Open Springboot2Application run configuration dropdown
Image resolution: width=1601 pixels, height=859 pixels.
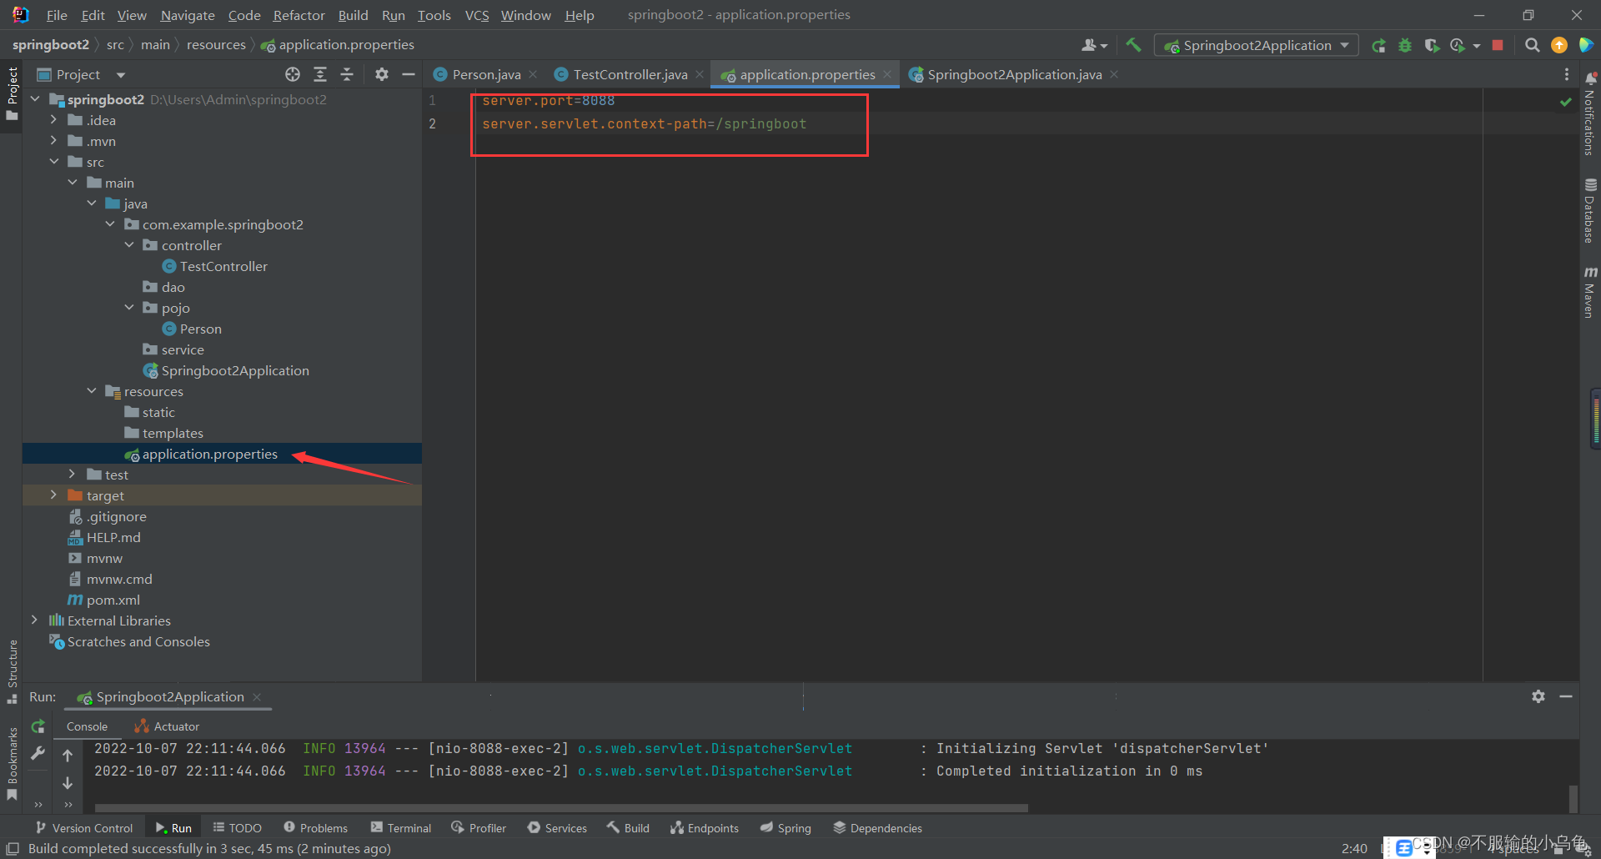pyautogui.click(x=1257, y=45)
